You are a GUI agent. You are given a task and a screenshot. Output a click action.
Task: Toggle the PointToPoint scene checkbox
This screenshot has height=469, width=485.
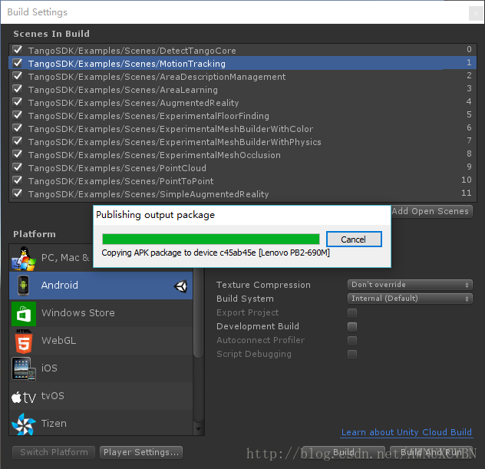18,180
